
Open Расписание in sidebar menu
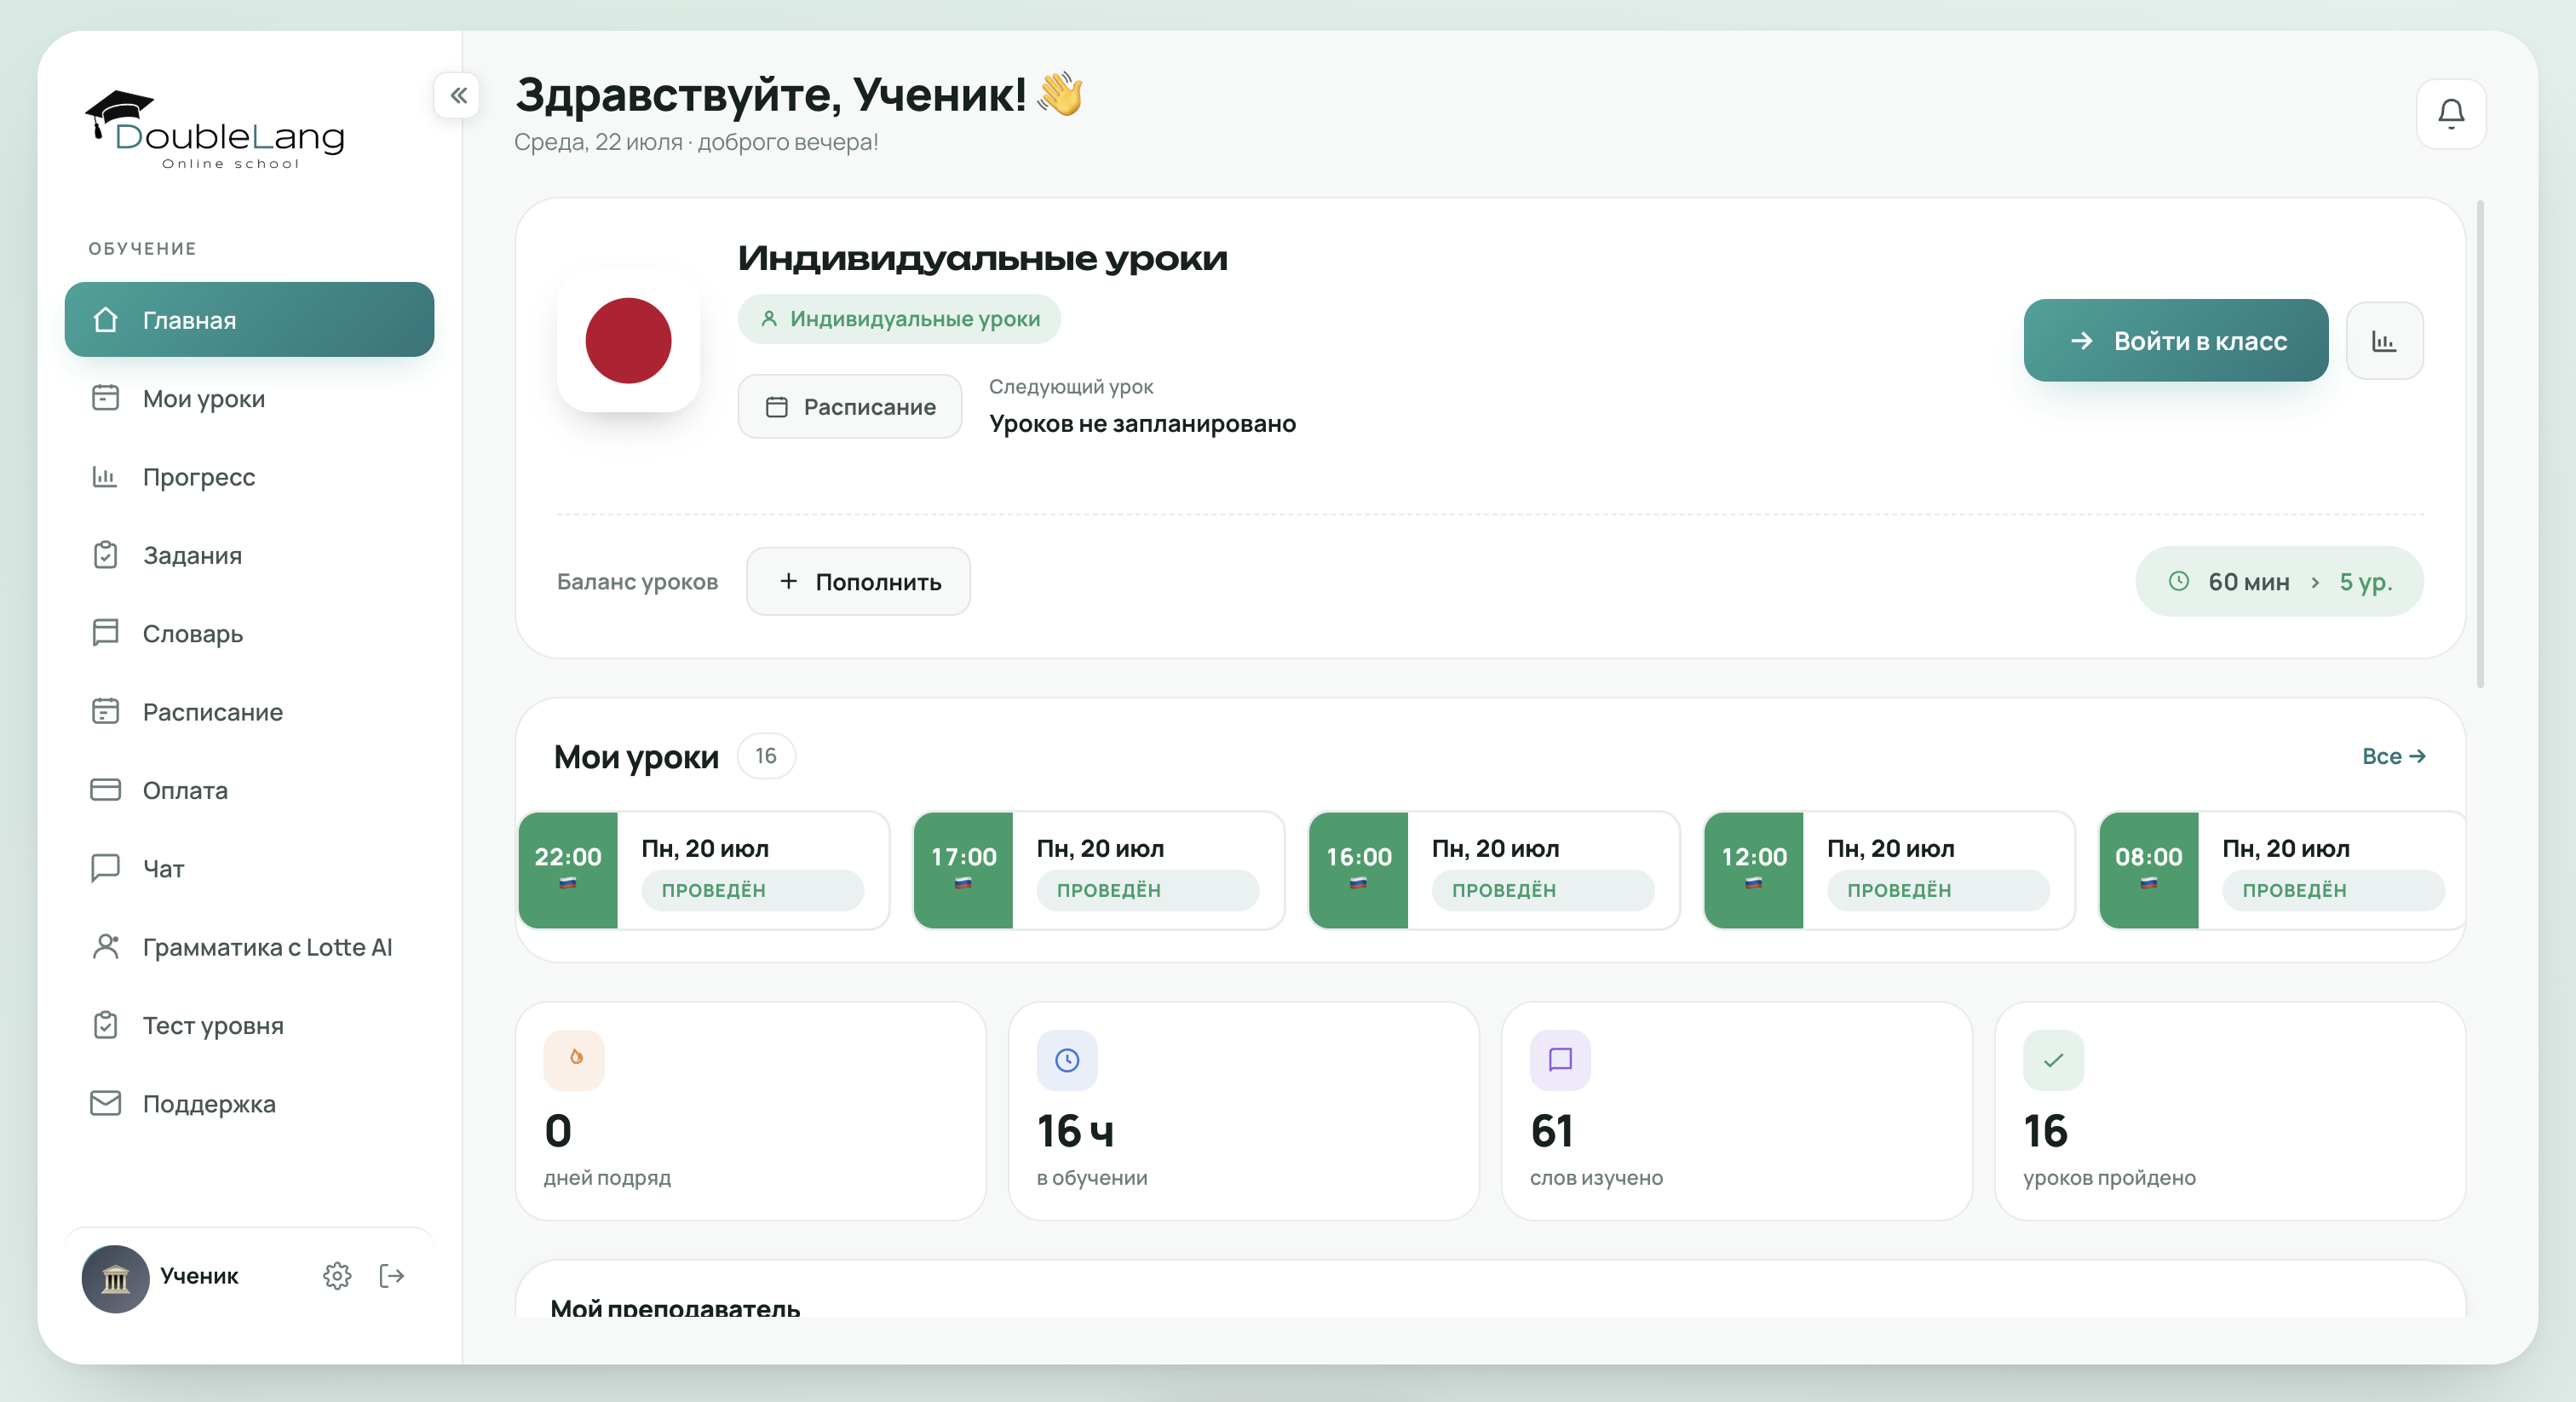pos(249,711)
